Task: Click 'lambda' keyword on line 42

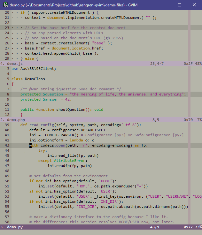Action: point(76,140)
